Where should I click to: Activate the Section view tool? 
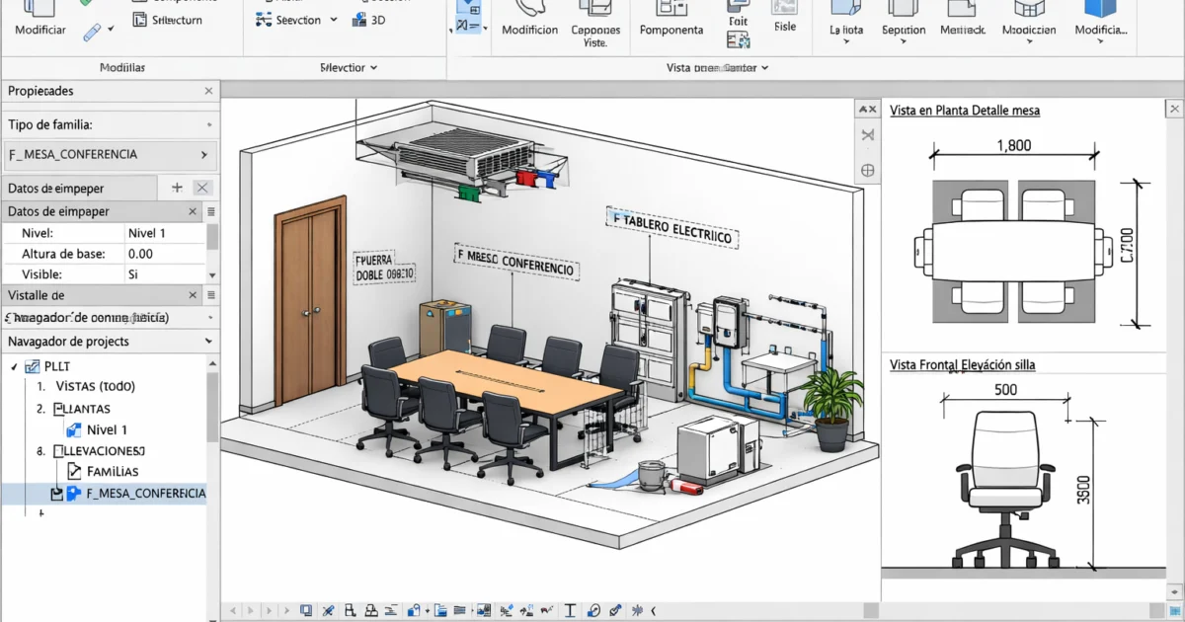pos(287,19)
